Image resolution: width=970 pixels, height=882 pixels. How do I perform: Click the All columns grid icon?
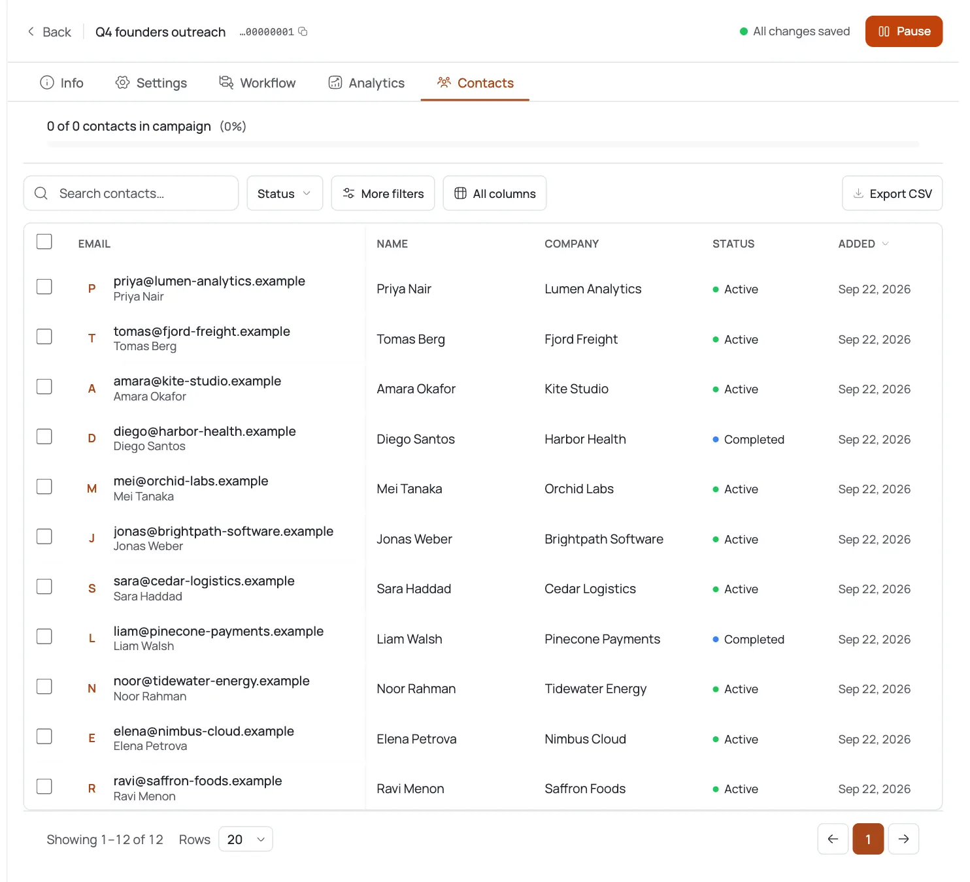coord(460,193)
